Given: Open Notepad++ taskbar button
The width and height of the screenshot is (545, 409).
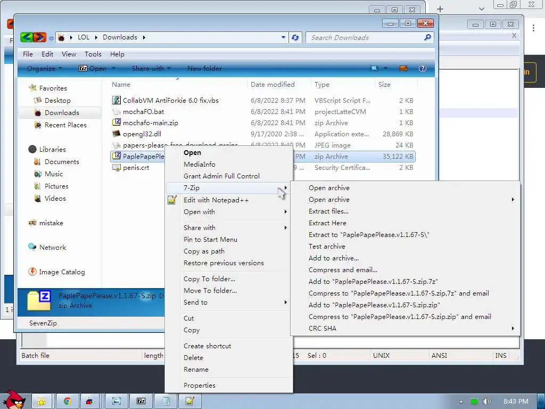Looking at the screenshot, I should point(190,402).
